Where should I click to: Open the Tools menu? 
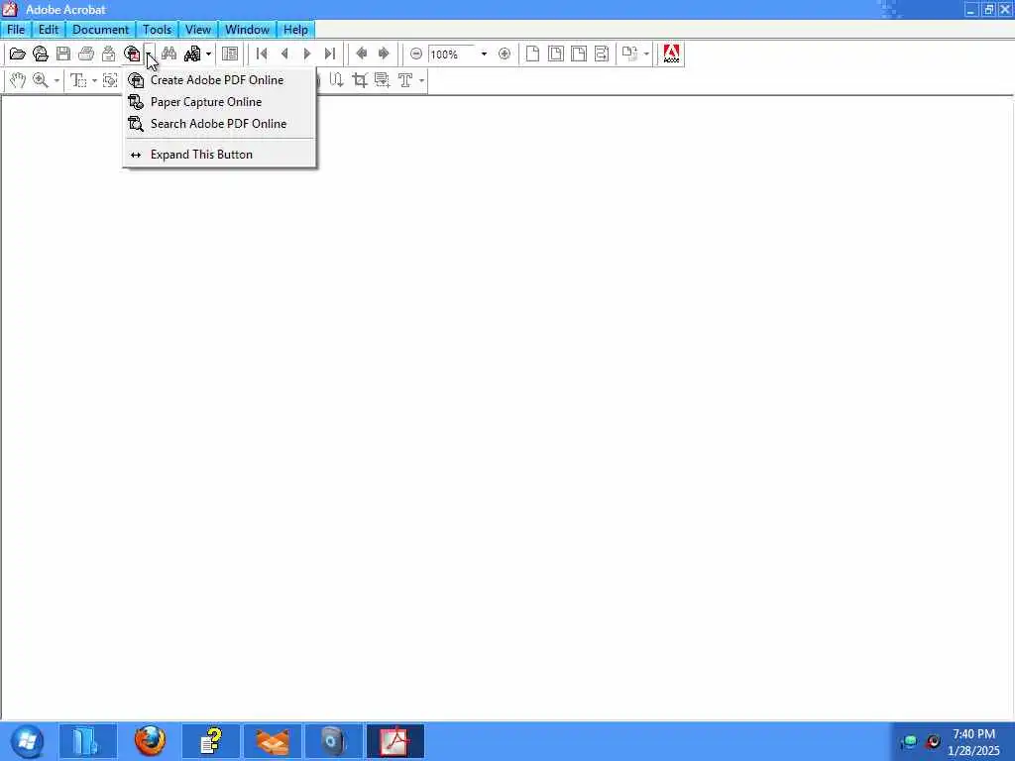pos(158,30)
